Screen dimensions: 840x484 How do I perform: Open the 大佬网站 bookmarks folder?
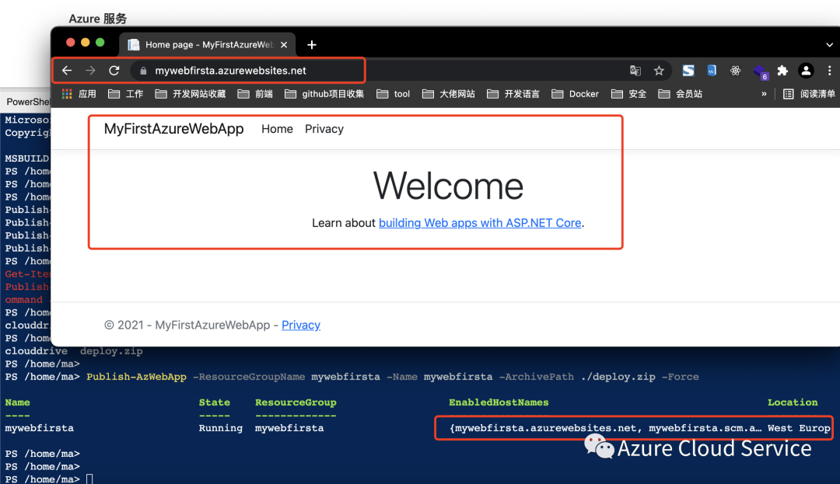tap(449, 94)
